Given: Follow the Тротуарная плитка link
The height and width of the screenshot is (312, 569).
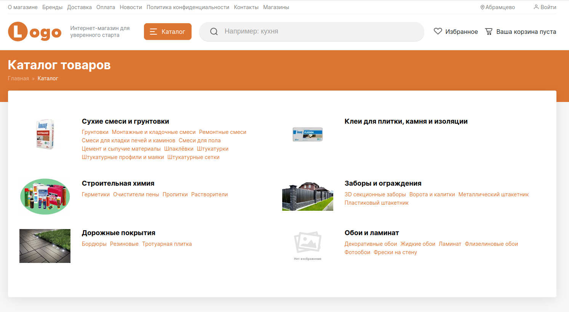Looking at the screenshot, I should click(x=167, y=244).
